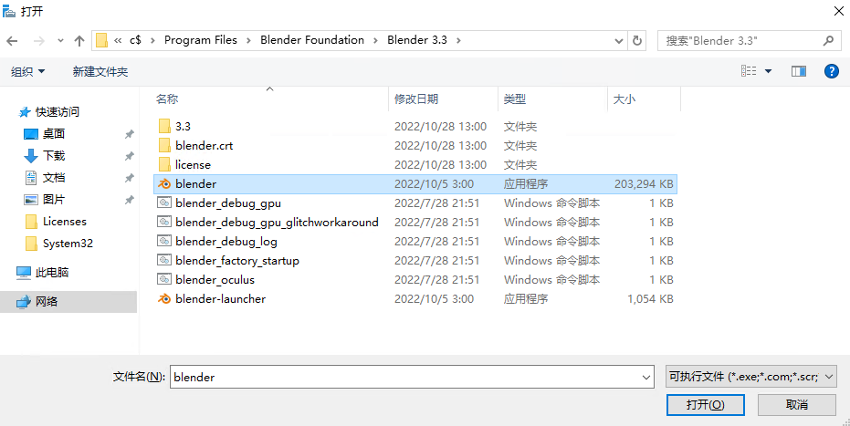Click the 取消 button

[x=797, y=405]
